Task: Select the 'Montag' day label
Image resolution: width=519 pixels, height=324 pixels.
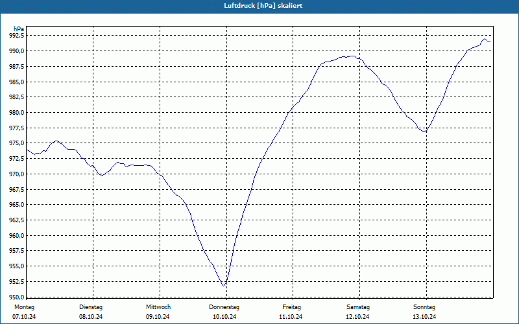Action: [x=24, y=307]
